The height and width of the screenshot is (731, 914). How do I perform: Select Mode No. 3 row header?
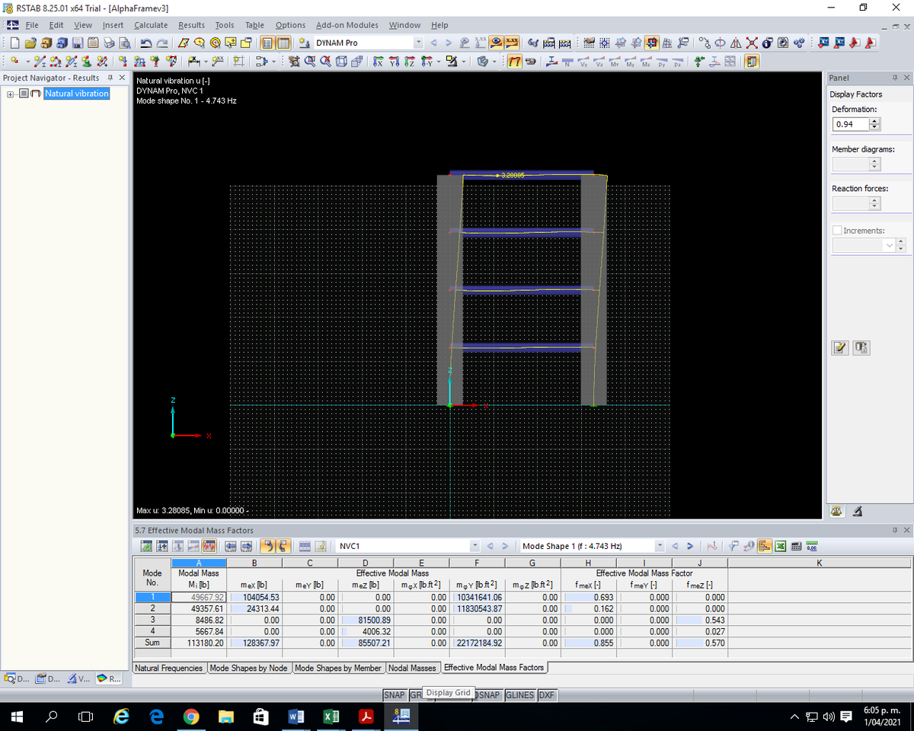point(152,621)
